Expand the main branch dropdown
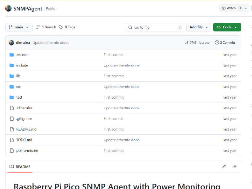Screen dimensions: 252x189 pos(19,27)
